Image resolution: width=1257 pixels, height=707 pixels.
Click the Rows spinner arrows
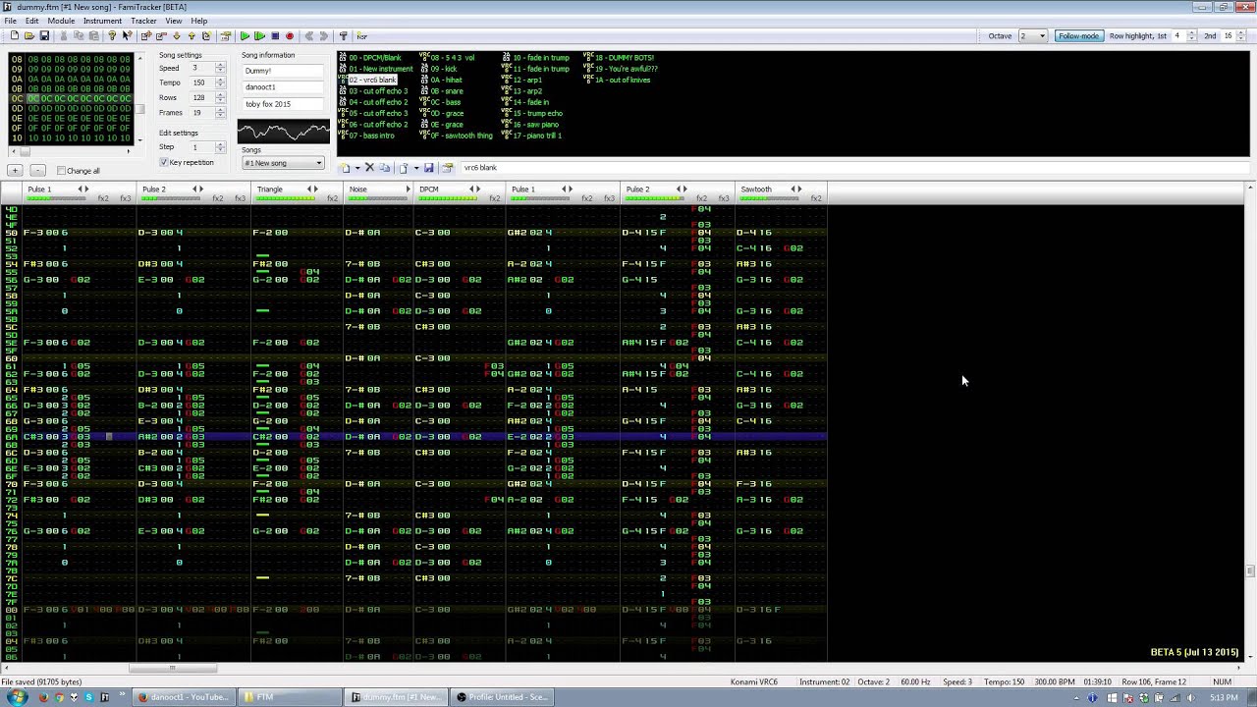pos(220,97)
